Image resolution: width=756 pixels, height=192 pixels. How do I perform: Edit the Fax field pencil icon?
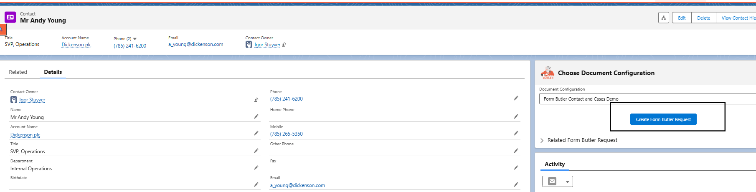(x=516, y=167)
